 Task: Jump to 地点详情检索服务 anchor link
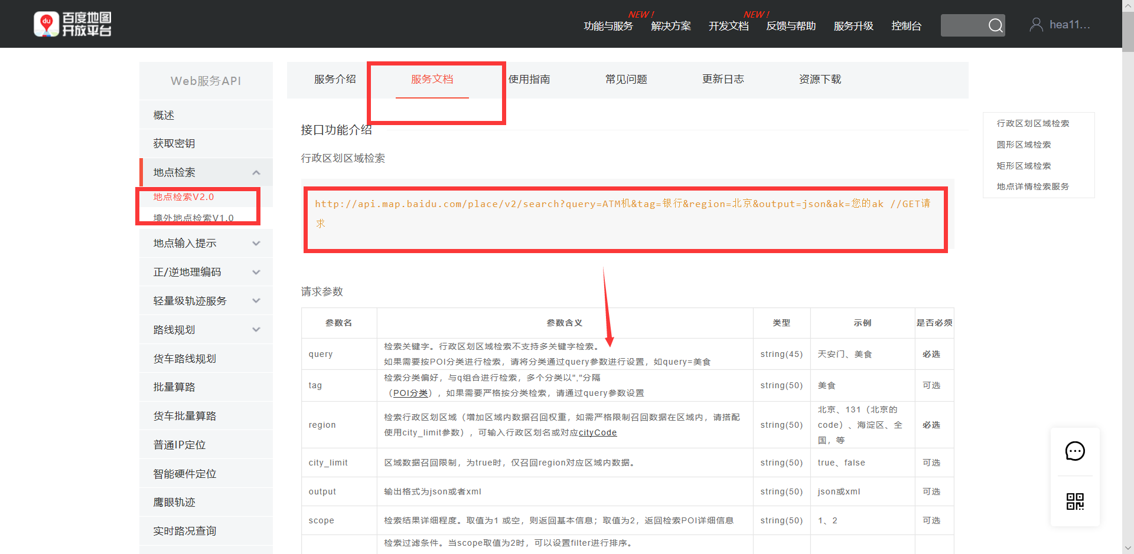[1033, 186]
